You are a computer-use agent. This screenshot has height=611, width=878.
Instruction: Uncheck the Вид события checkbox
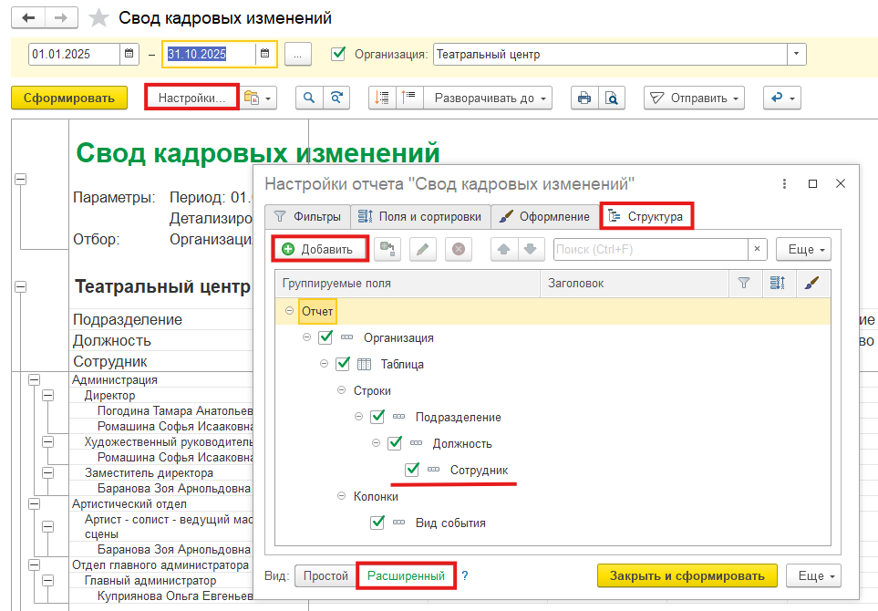tap(377, 523)
